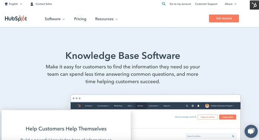Viewport: 259px width, 140px height.
Task: Click the Get started button
Action: (x=224, y=18)
